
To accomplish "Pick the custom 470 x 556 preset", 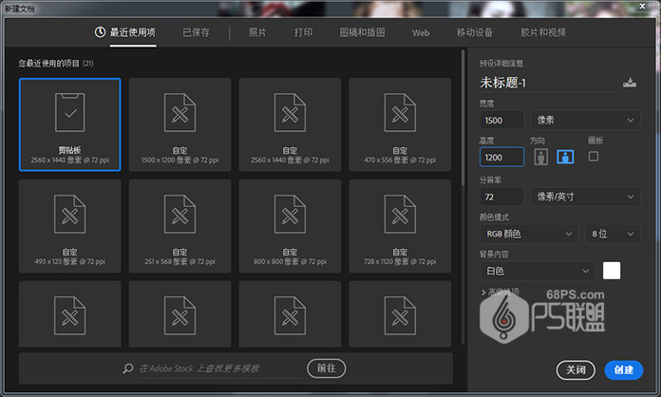I will pos(400,124).
